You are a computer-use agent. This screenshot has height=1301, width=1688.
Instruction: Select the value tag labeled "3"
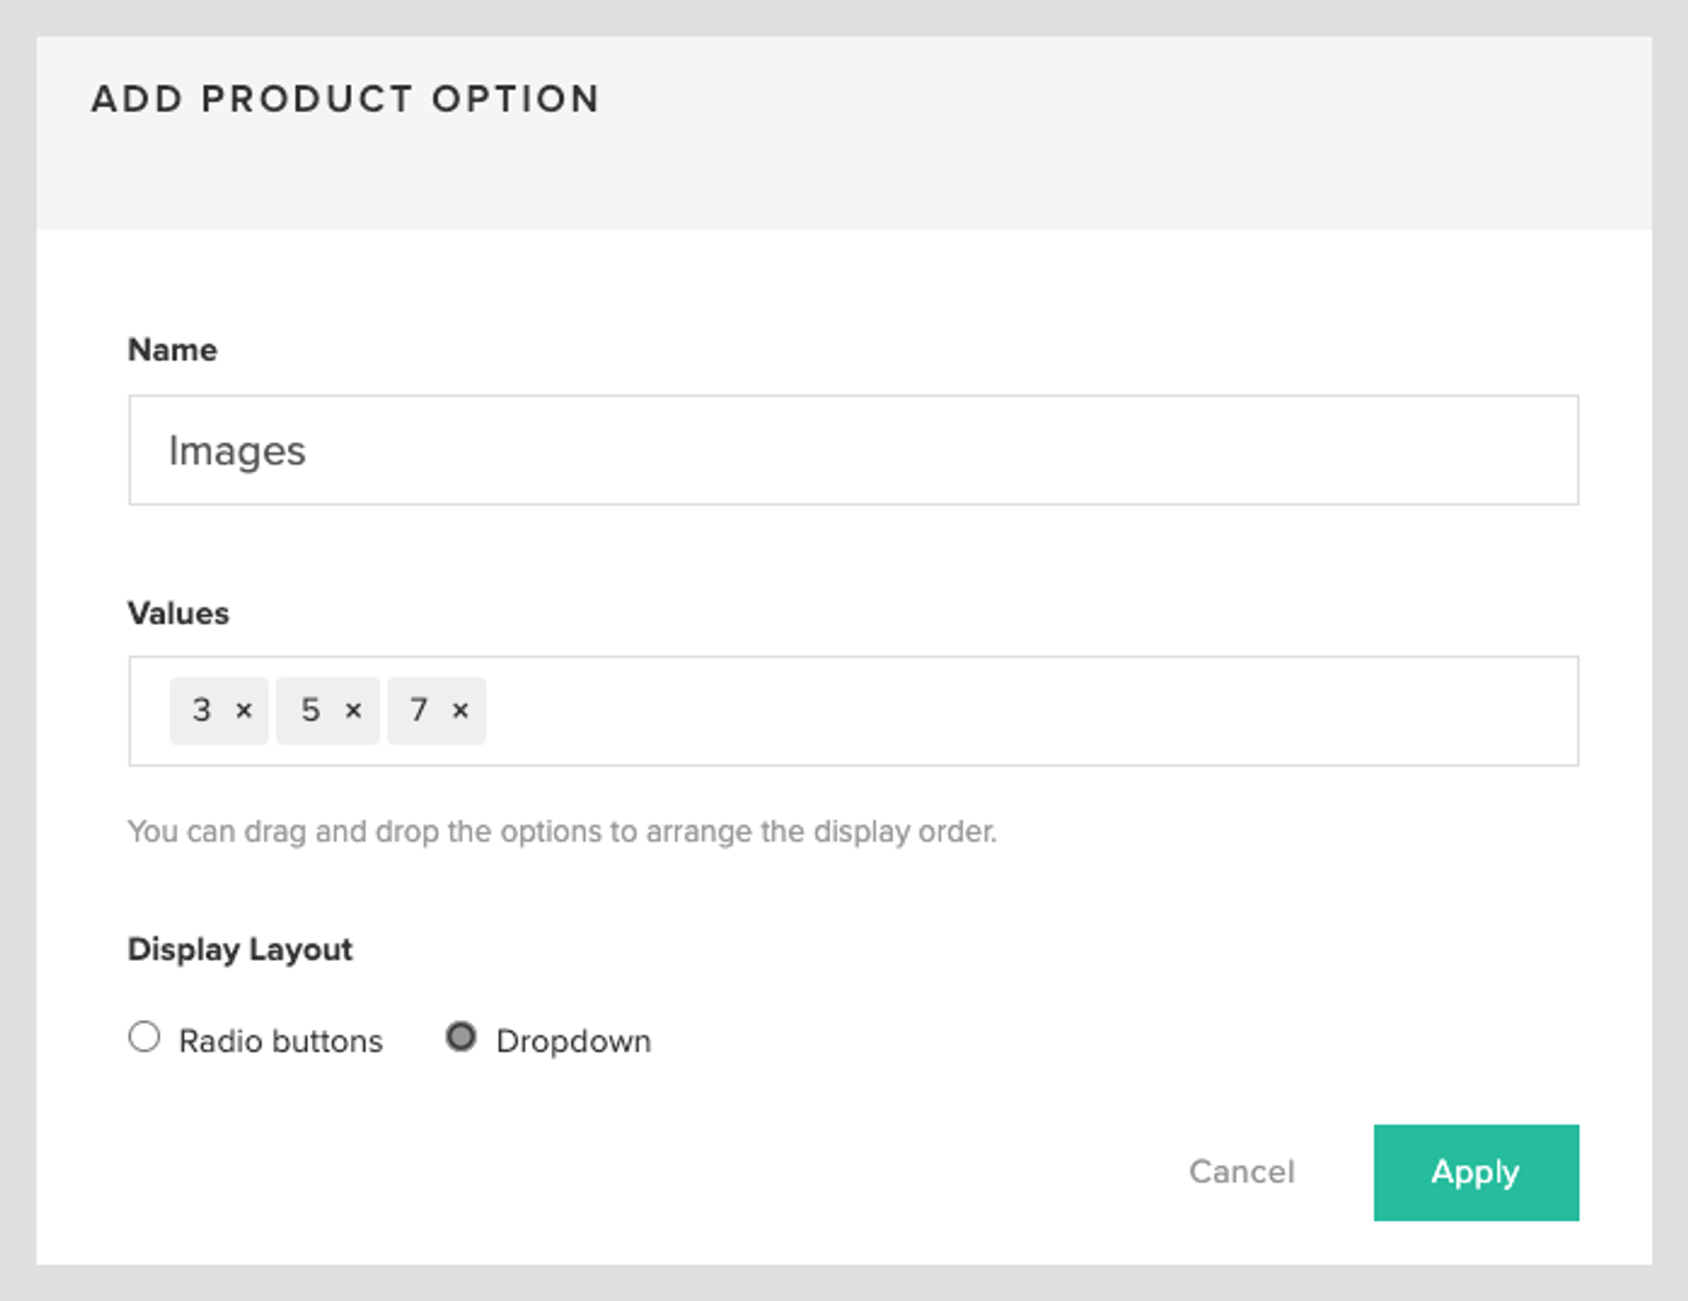pos(201,711)
